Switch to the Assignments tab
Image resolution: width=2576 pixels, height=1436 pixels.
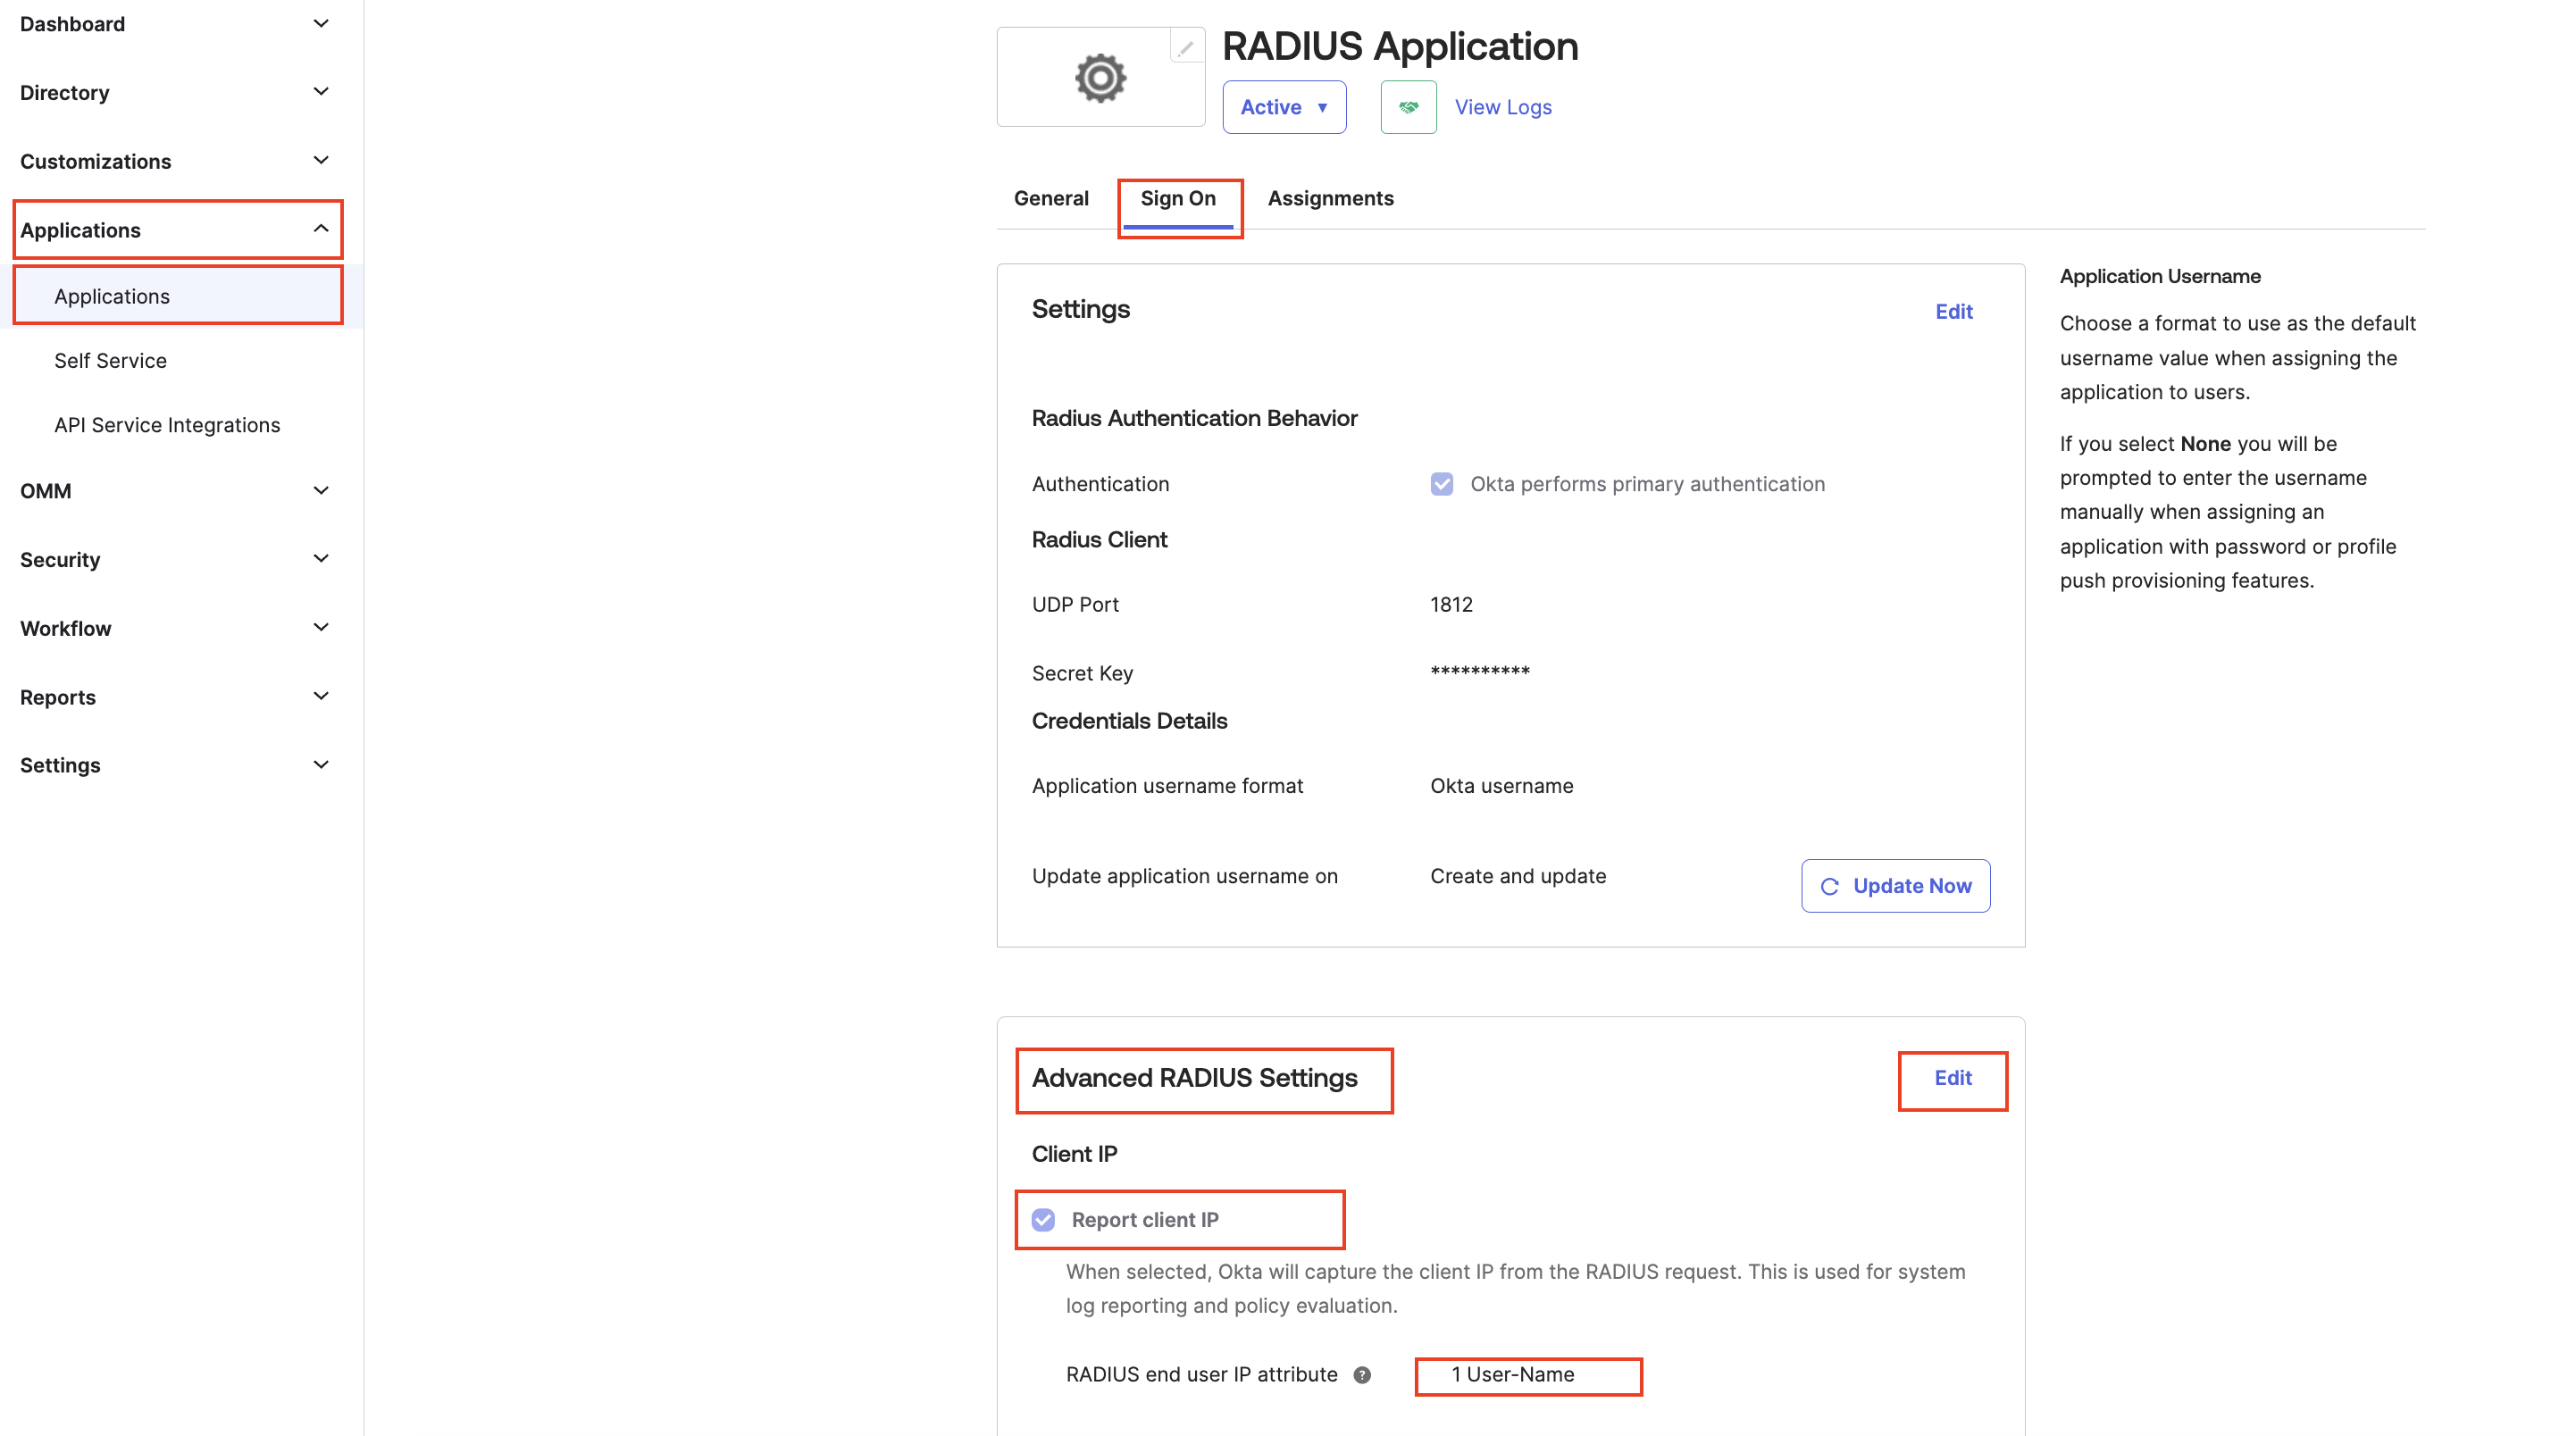coord(1330,198)
